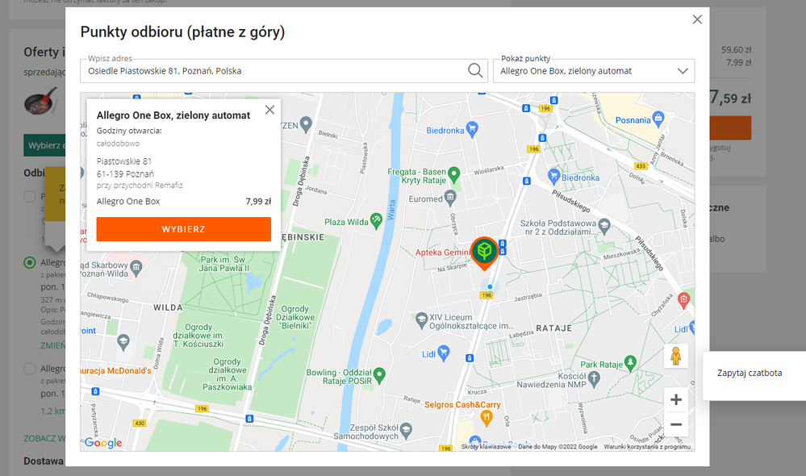The image size is (806, 476).
Task: Click the RATAJE district label on map
Action: (x=553, y=328)
